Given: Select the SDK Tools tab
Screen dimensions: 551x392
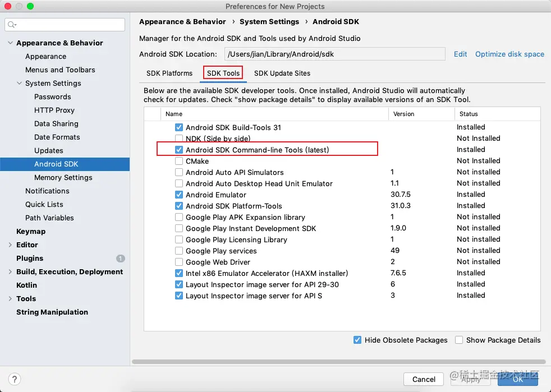Looking at the screenshot, I should coord(223,73).
